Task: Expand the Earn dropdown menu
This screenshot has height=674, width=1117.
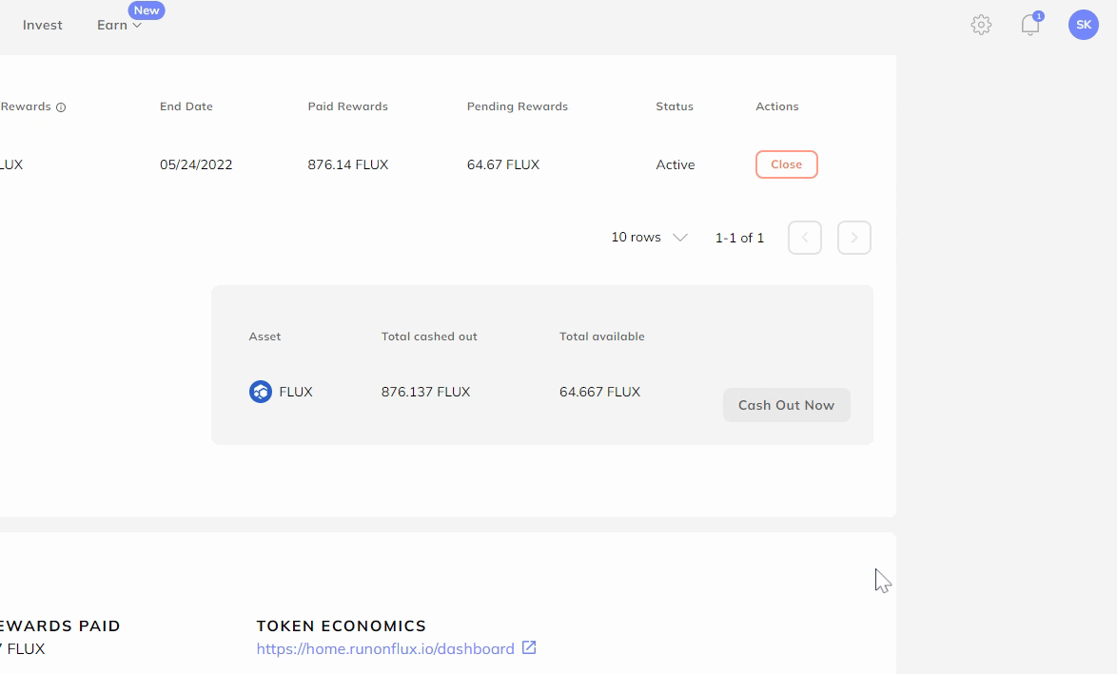Action: (x=119, y=25)
